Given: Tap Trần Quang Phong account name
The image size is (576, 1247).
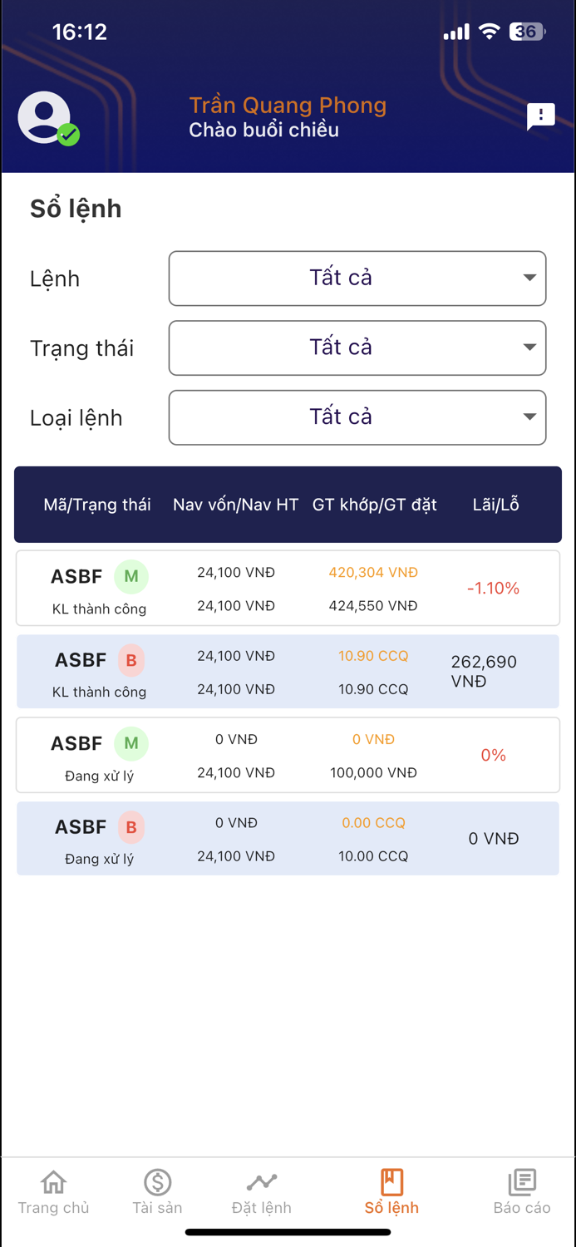Looking at the screenshot, I should coord(288,105).
